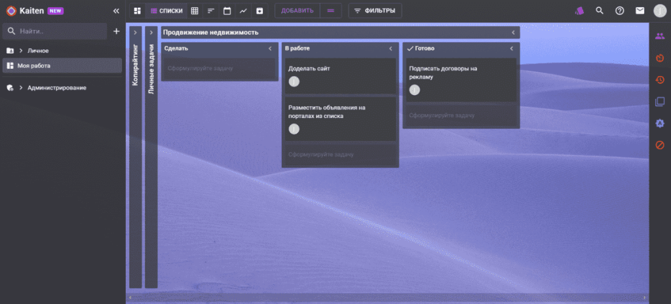Open the line chart reports icon
The image size is (671, 304).
pos(243,10)
